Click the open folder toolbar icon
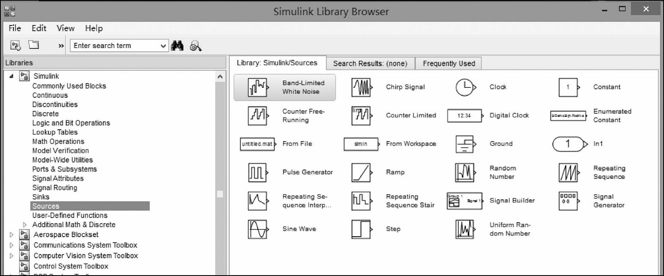The height and width of the screenshot is (276, 664). tap(34, 45)
